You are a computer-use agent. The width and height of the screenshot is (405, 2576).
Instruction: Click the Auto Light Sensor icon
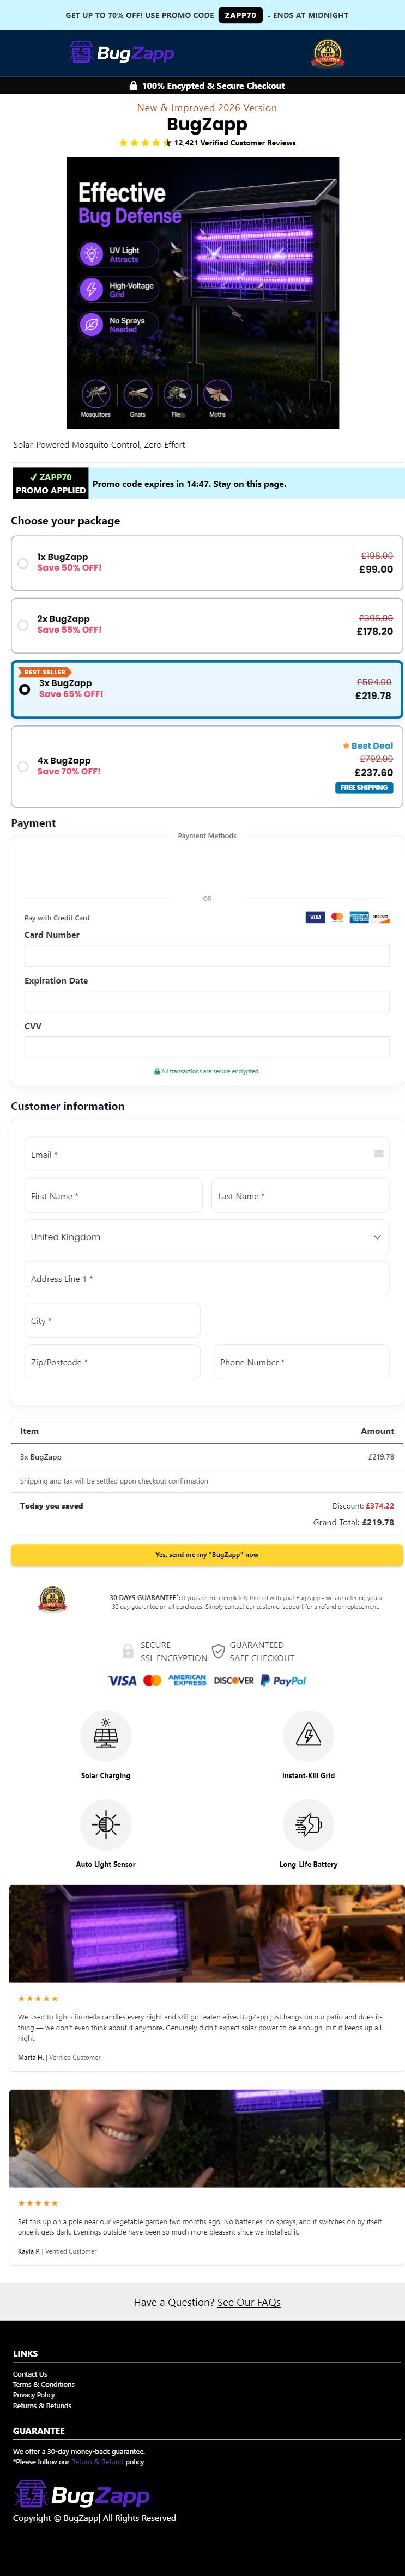pyautogui.click(x=106, y=1824)
